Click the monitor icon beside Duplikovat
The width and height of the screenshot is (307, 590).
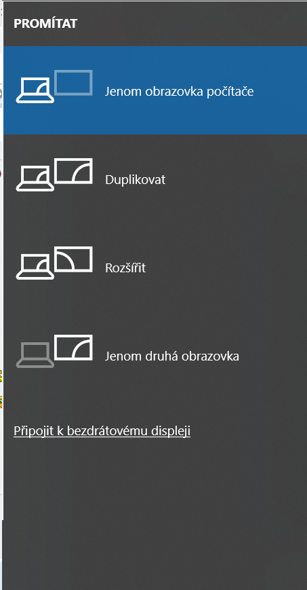click(73, 171)
